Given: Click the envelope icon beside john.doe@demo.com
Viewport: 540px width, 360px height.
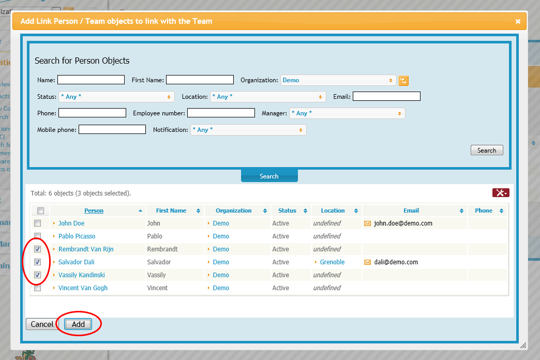Looking at the screenshot, I should point(366,223).
